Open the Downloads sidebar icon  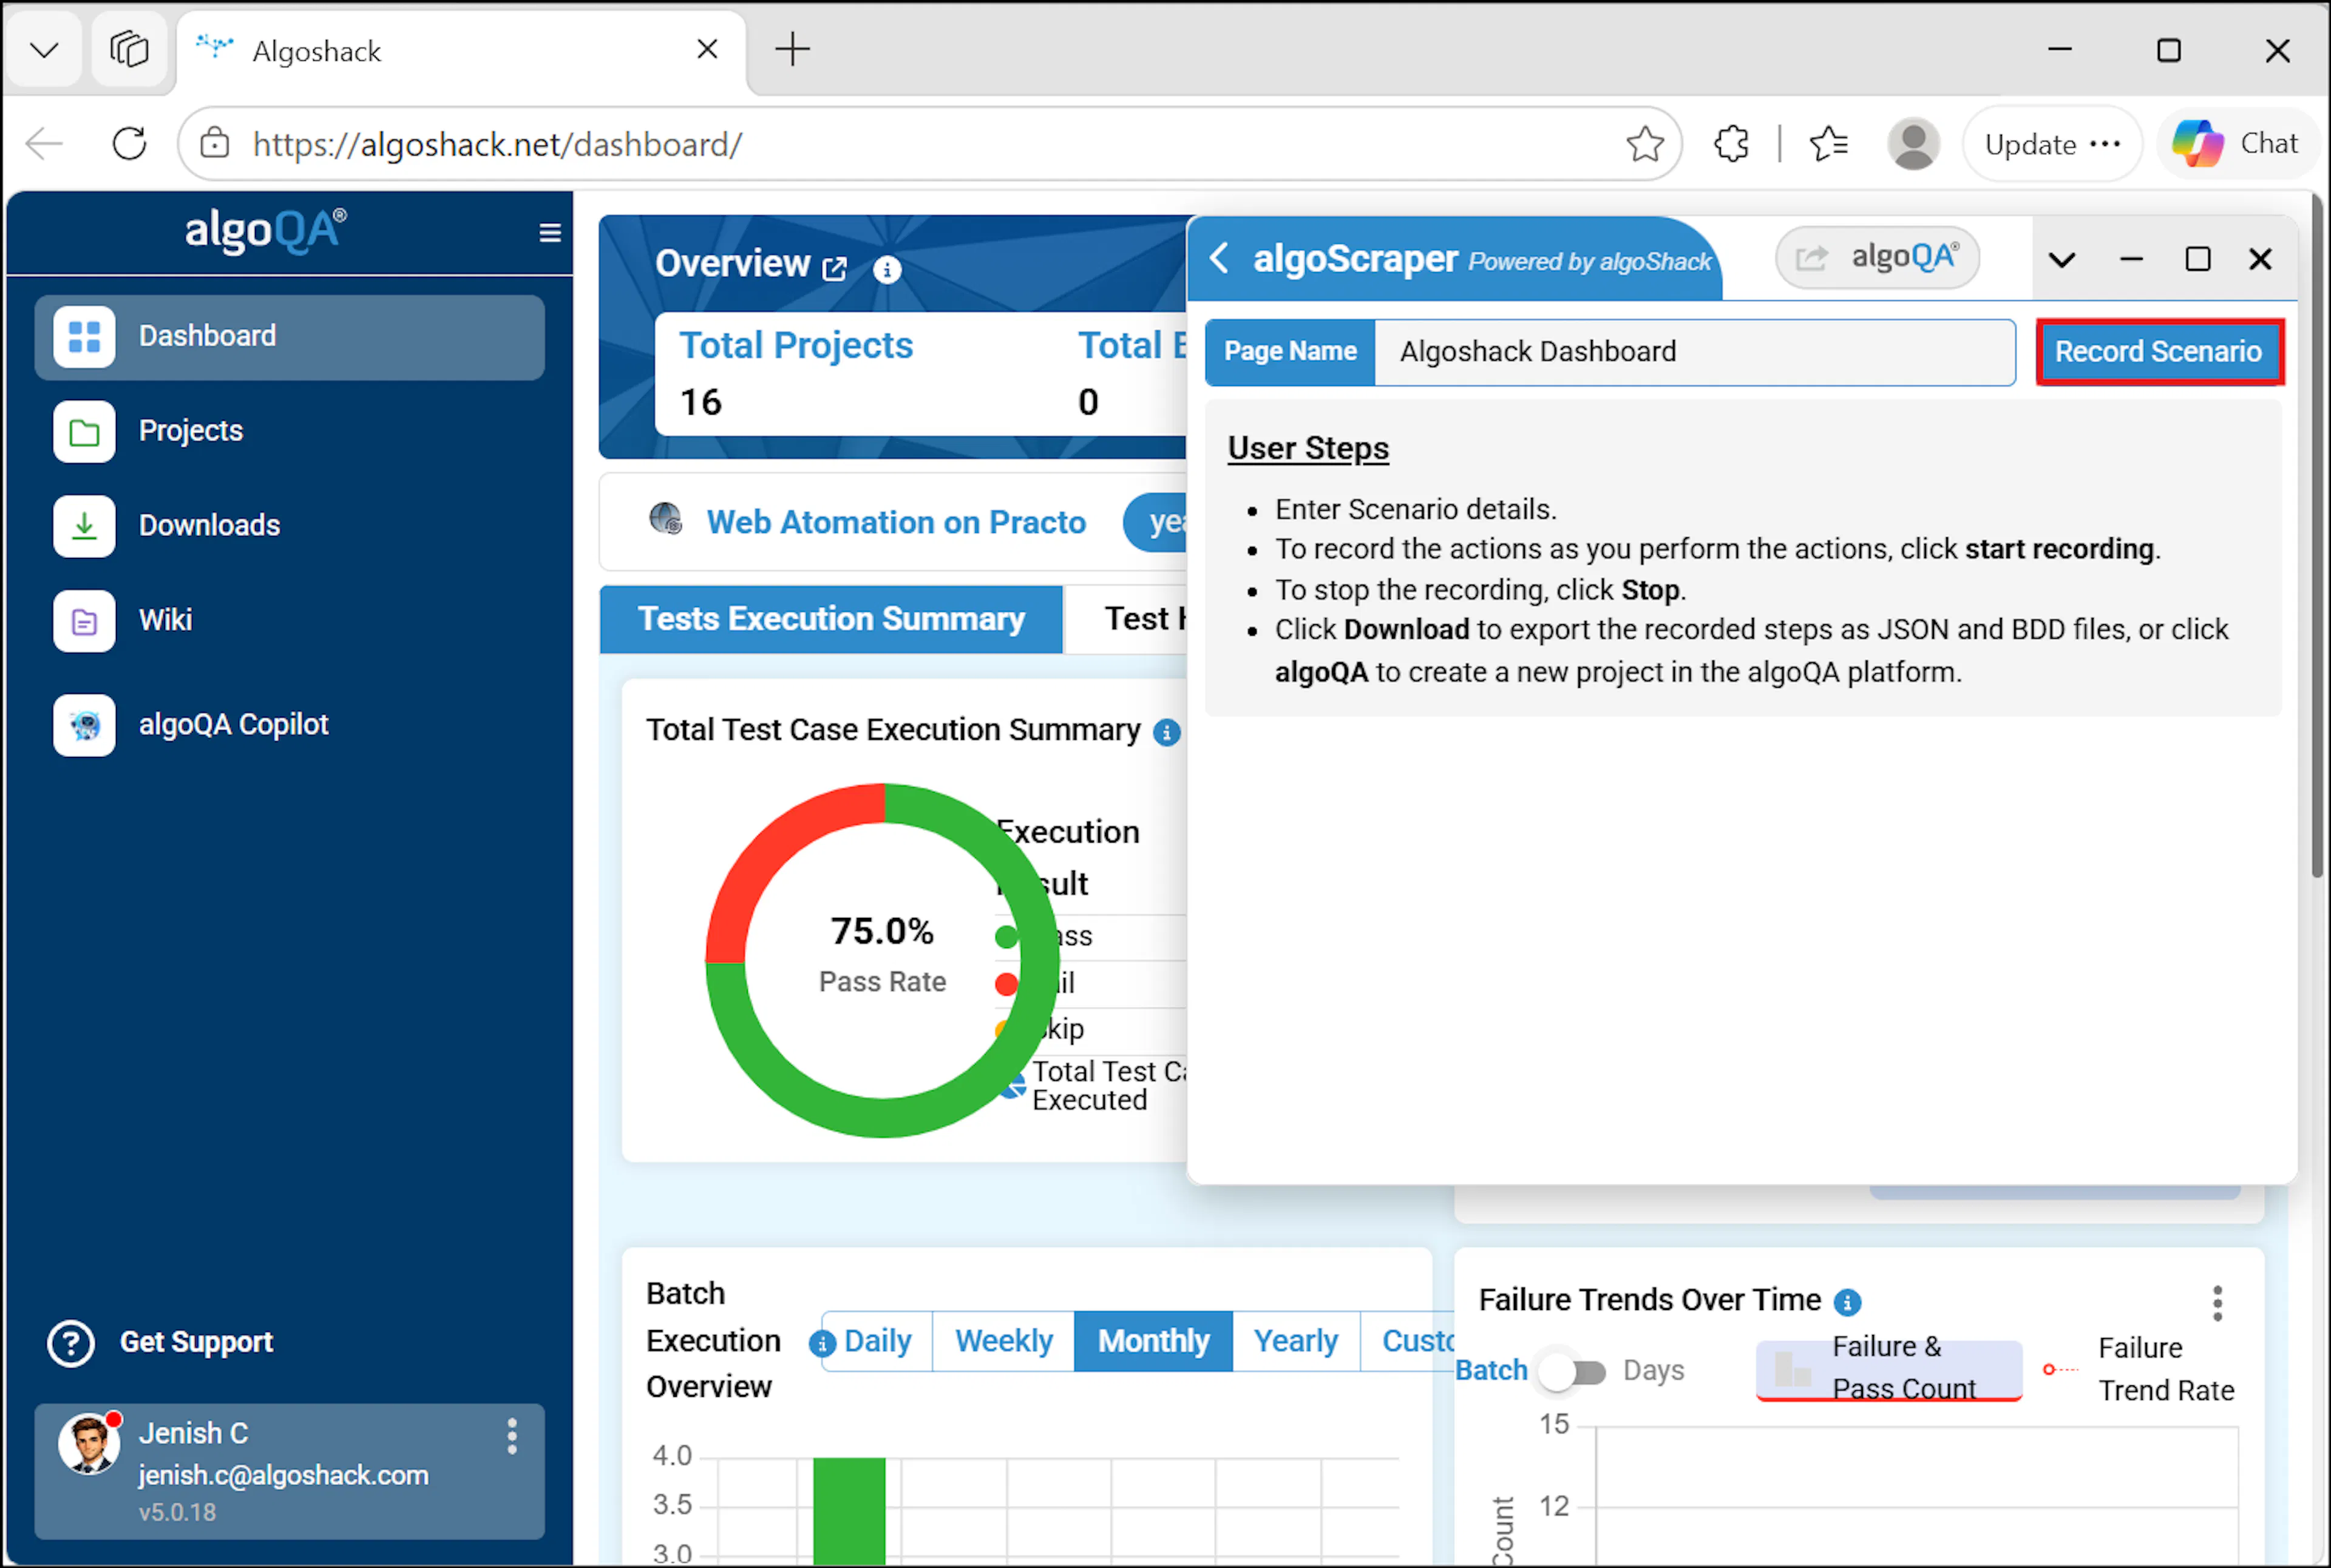pos(84,526)
